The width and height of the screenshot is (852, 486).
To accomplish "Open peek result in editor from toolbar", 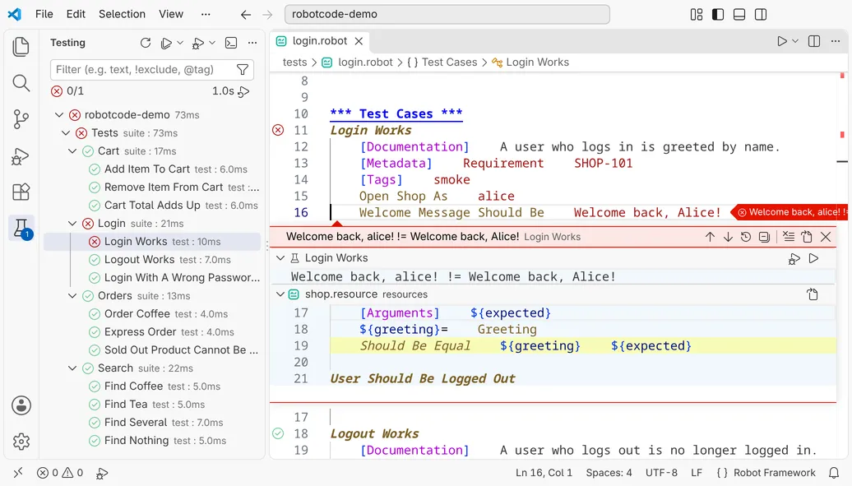I will pyautogui.click(x=807, y=237).
